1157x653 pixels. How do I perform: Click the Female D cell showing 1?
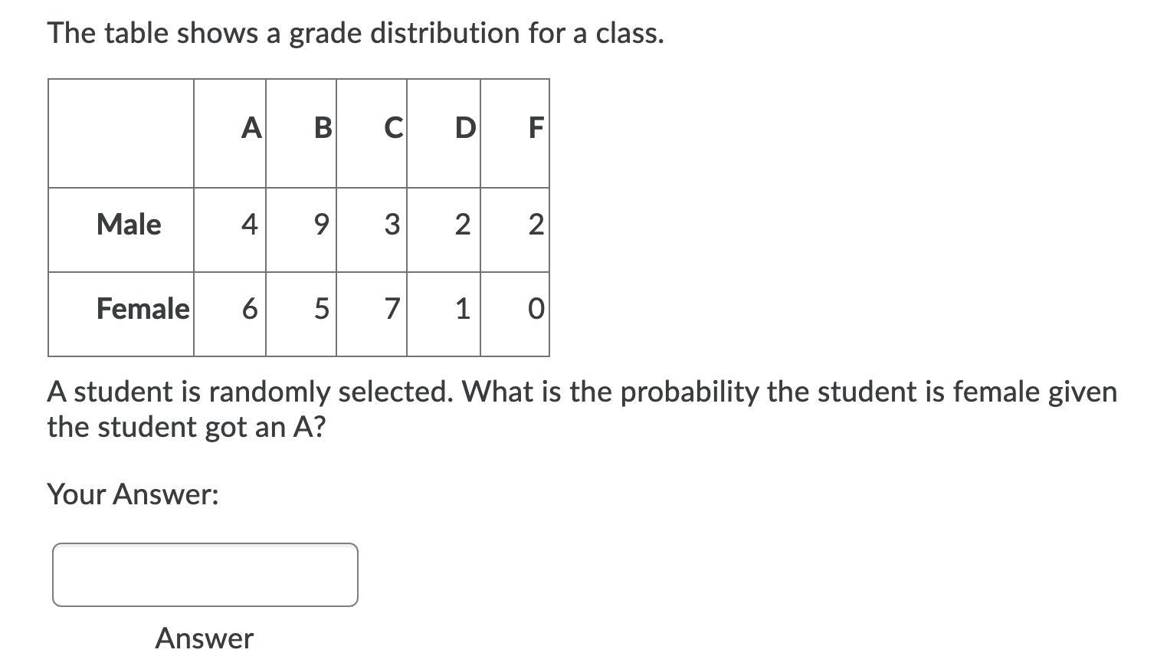[x=444, y=314]
